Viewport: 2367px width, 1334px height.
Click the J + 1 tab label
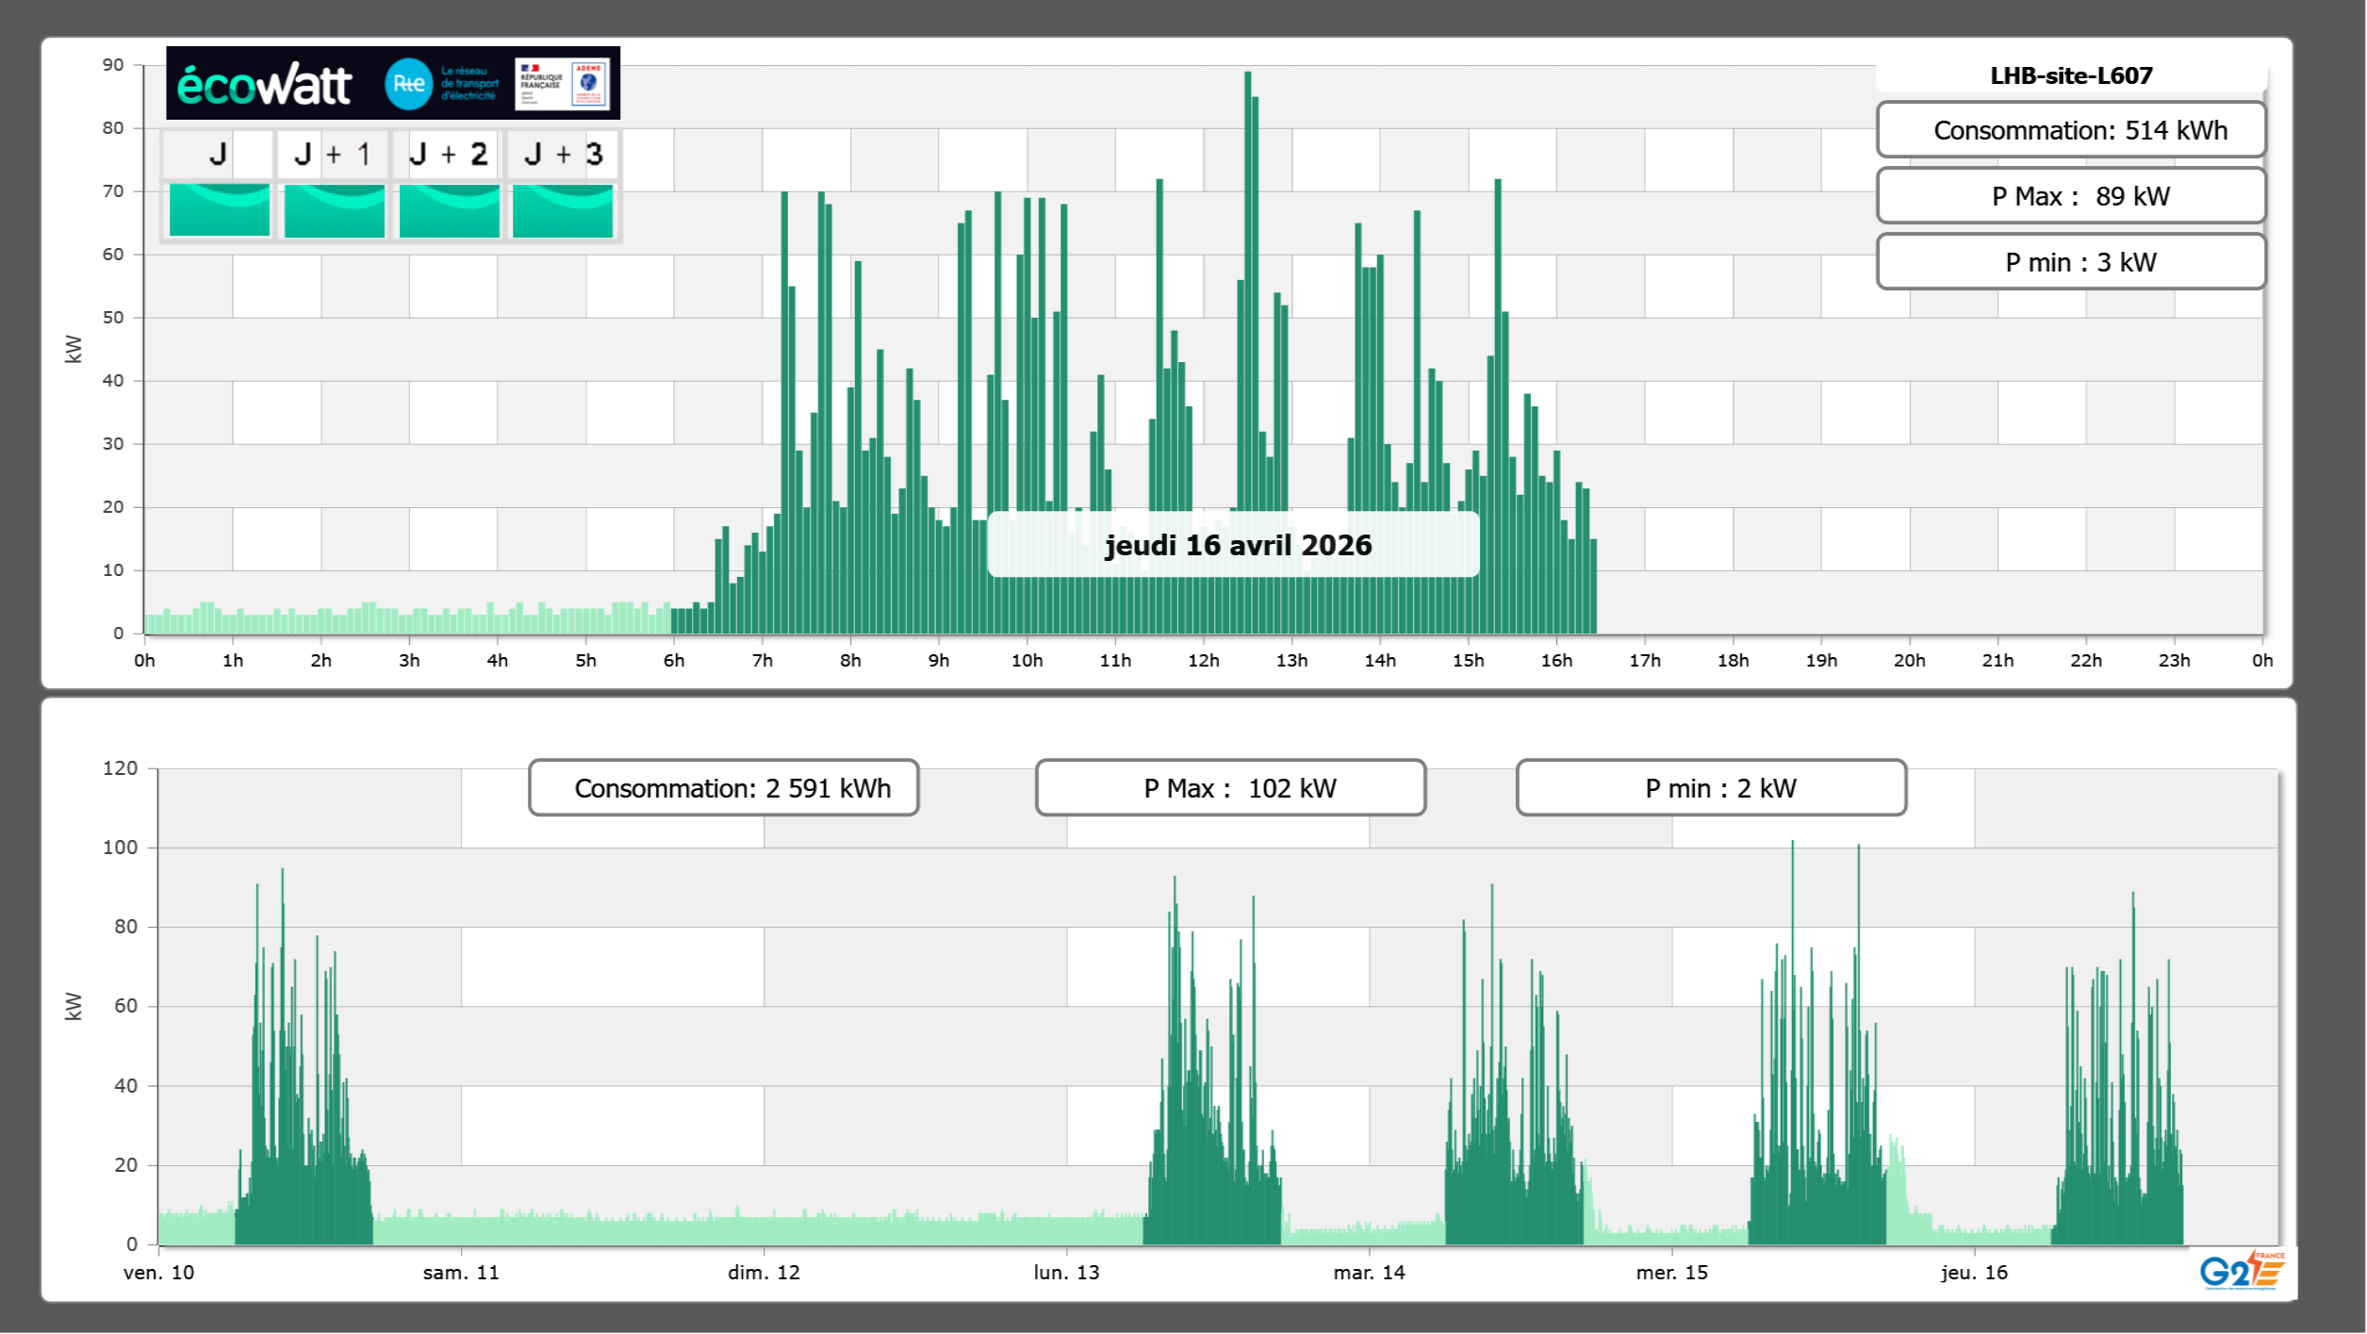click(333, 154)
